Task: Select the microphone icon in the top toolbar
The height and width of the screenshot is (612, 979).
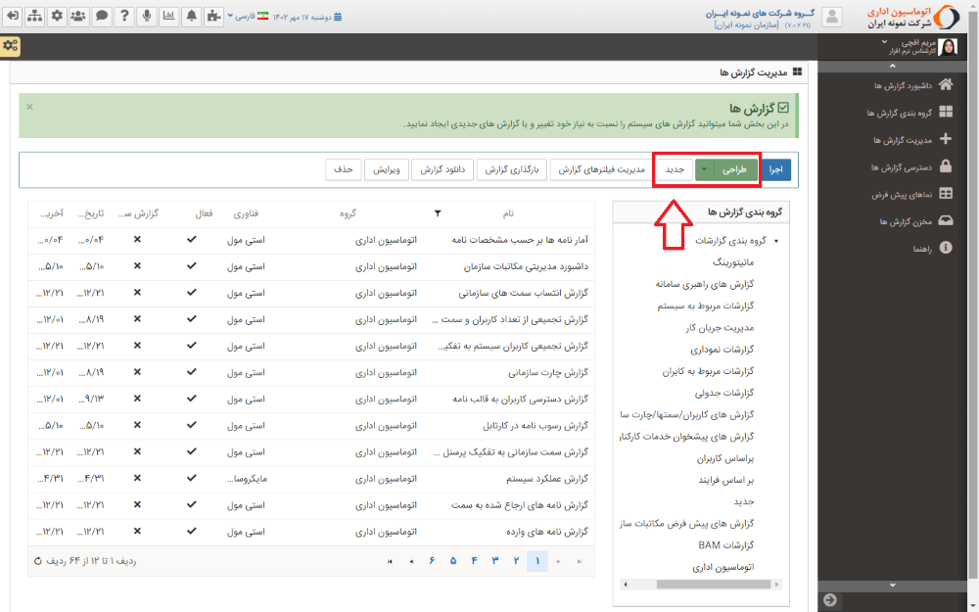Action: (x=146, y=14)
